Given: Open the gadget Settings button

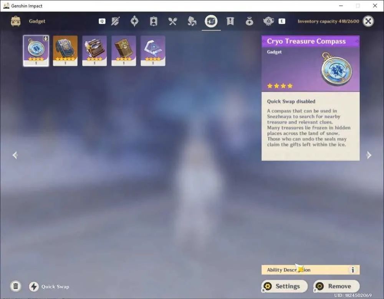Looking at the screenshot, I should tap(284, 286).
